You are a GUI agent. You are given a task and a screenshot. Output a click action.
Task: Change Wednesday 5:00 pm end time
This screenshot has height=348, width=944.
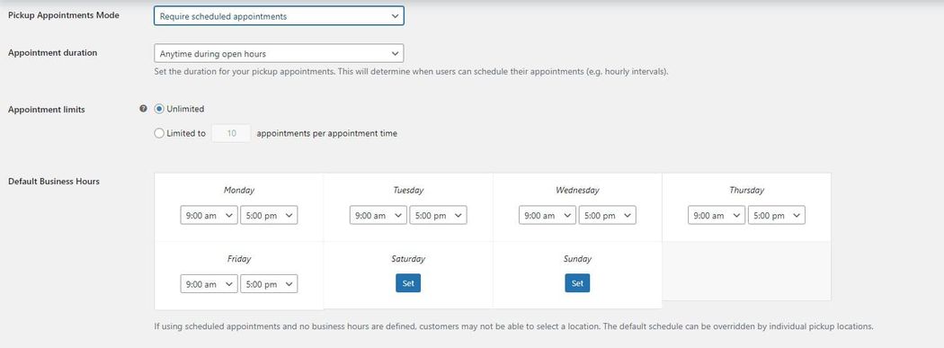pos(607,215)
